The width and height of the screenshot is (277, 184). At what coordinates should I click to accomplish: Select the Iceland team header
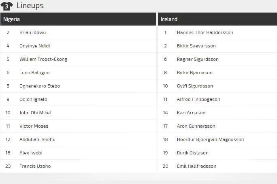click(169, 19)
